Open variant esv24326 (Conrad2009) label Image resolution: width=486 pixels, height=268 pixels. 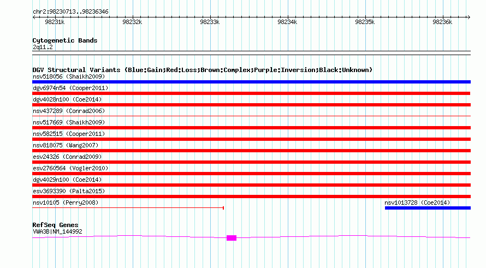click(x=67, y=157)
